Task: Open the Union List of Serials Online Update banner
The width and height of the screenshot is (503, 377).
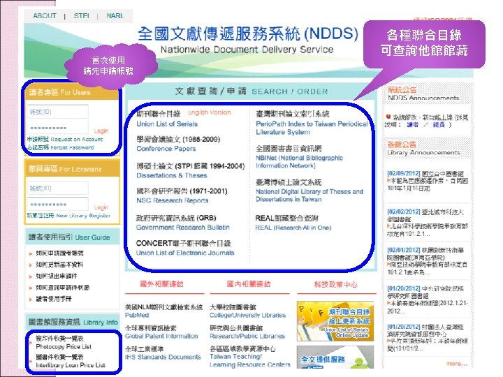Action: click(335, 320)
